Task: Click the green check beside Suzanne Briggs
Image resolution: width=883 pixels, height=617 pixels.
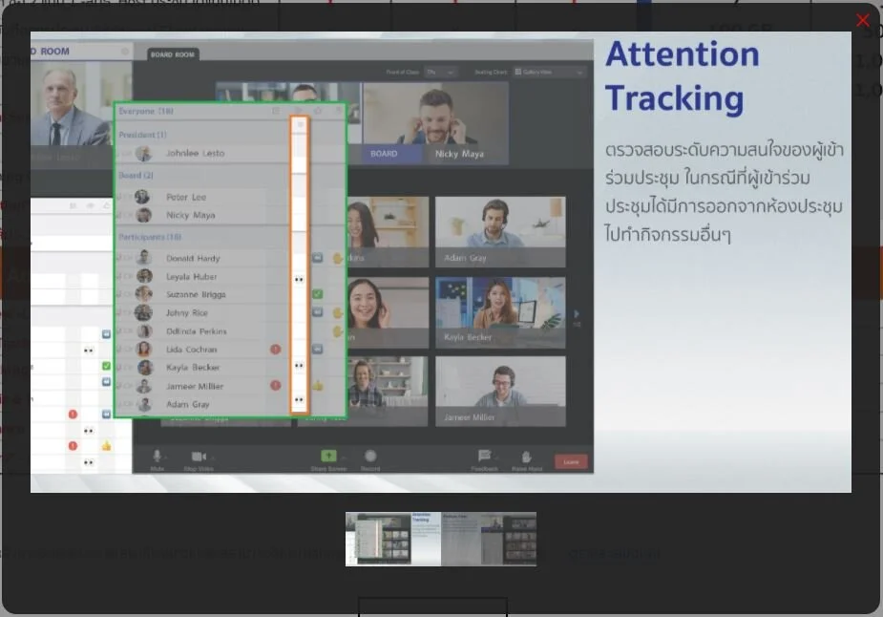Action: pyautogui.click(x=318, y=294)
